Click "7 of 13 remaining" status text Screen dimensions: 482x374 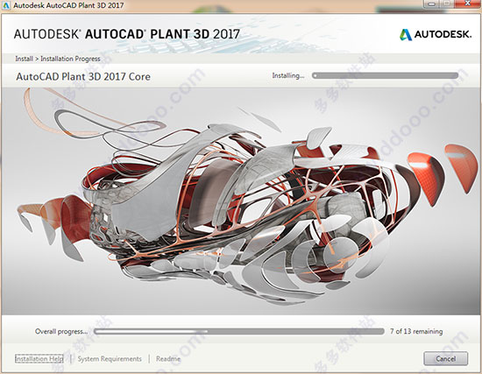click(x=416, y=331)
